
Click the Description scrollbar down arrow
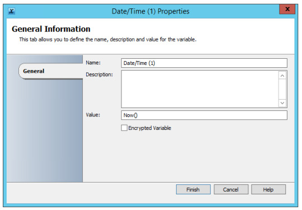click(x=282, y=103)
